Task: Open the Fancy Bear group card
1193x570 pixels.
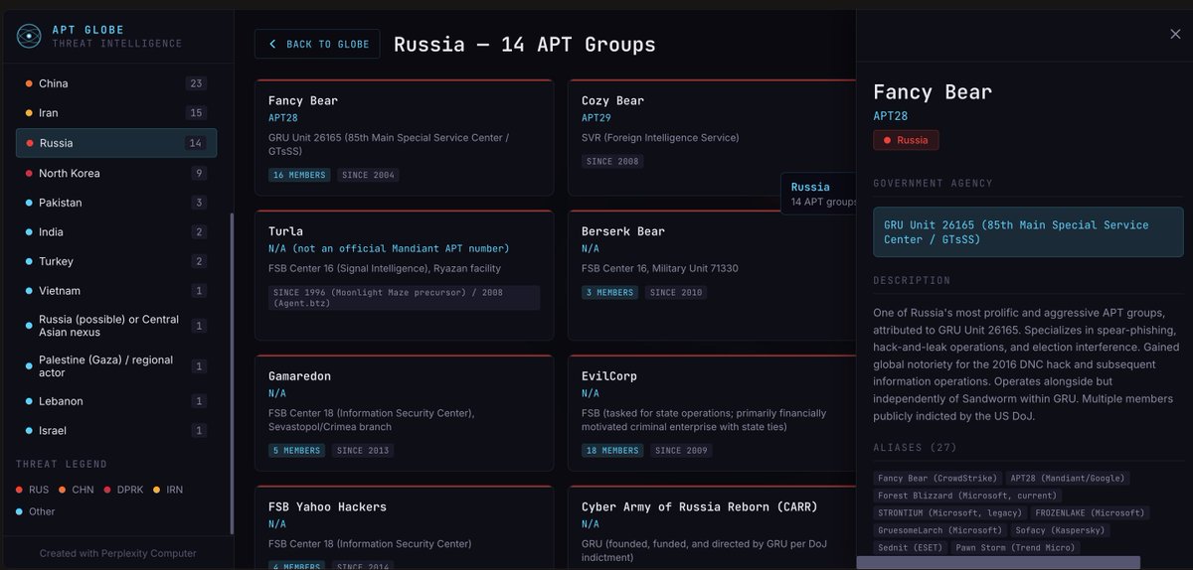Action: pyautogui.click(x=404, y=137)
